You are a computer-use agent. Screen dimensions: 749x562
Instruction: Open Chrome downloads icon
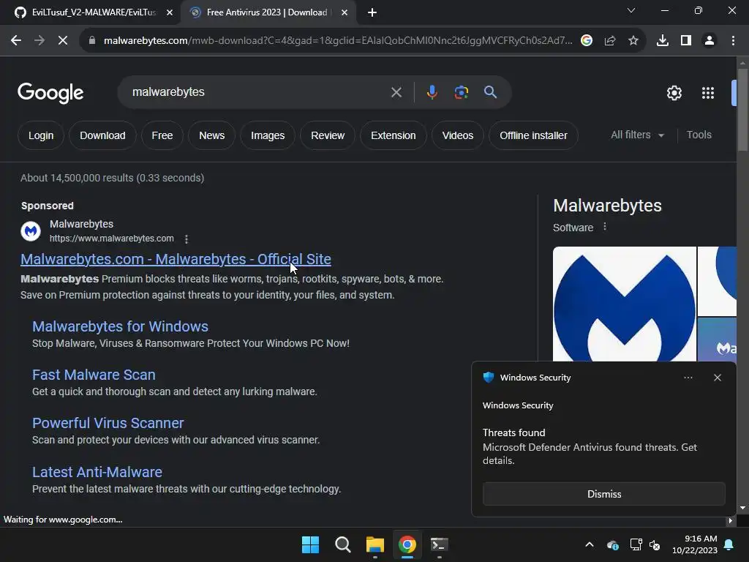pyautogui.click(x=663, y=41)
